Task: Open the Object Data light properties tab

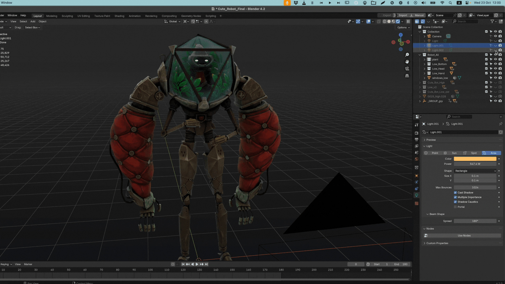Action: [x=416, y=195]
